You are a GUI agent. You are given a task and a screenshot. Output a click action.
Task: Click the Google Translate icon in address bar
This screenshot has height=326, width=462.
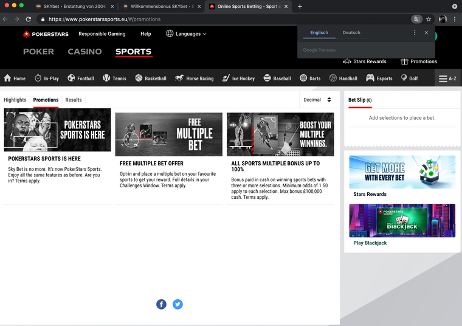(x=416, y=19)
